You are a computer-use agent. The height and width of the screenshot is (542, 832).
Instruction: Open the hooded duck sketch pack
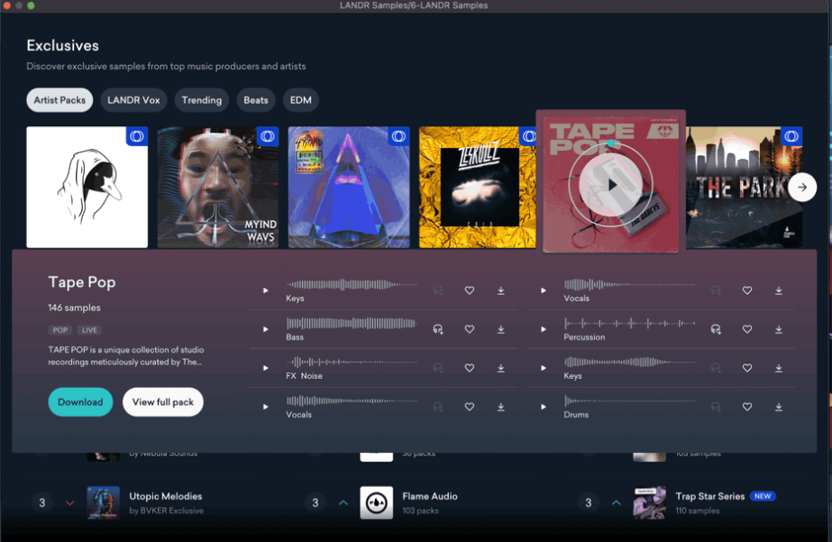pos(87,187)
